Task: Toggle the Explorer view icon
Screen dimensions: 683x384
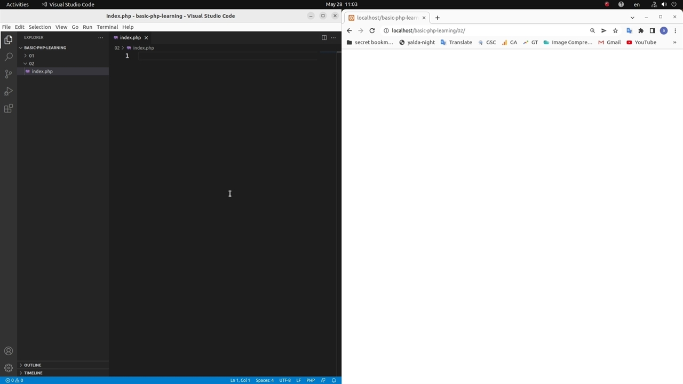Action: tap(9, 40)
